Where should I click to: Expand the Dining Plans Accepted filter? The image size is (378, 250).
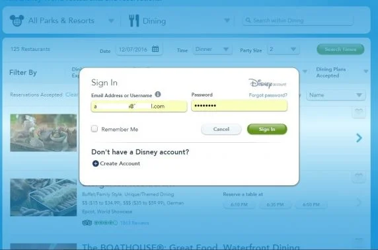click(x=365, y=71)
